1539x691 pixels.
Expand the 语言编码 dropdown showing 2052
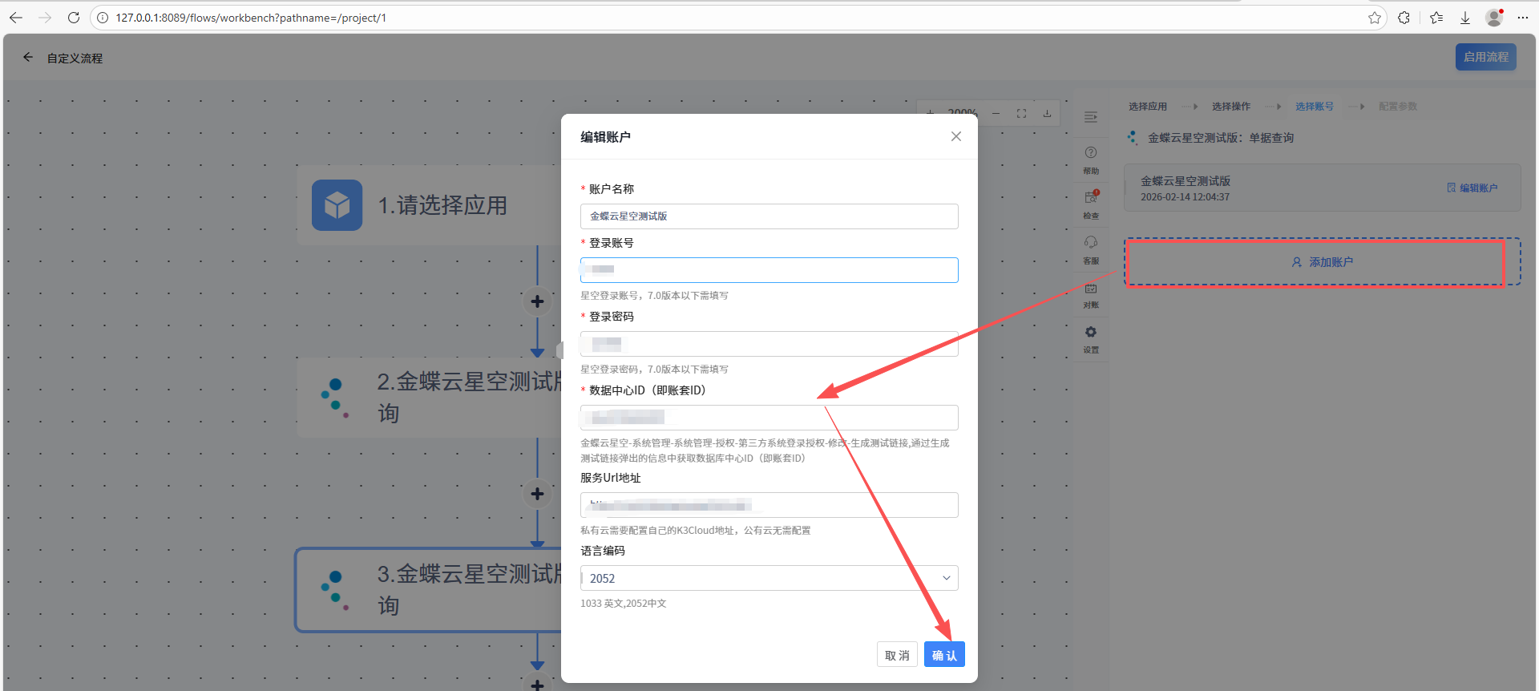(769, 578)
